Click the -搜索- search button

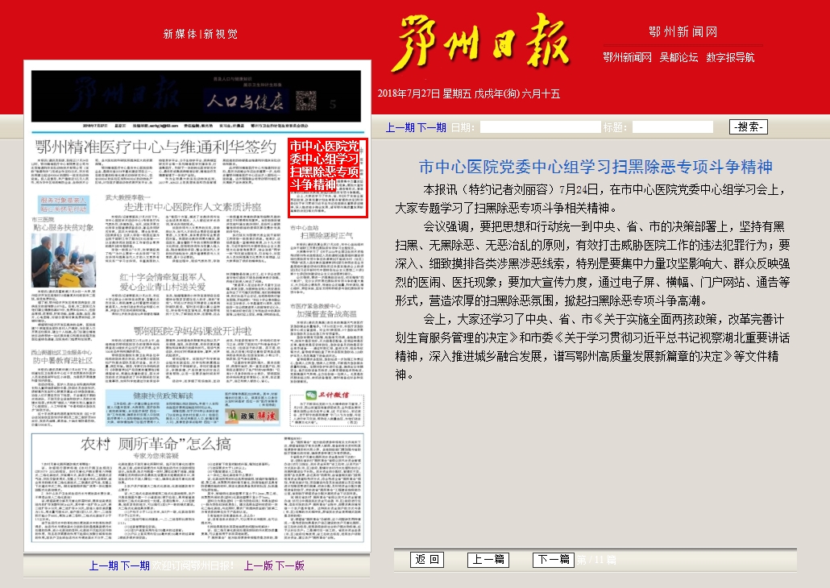click(748, 127)
